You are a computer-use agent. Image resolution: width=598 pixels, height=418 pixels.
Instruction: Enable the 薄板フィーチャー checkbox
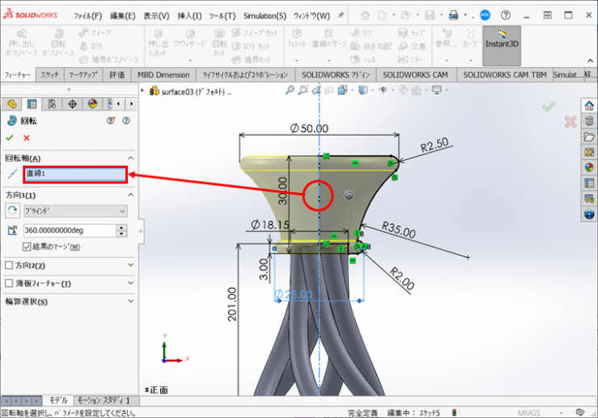click(9, 284)
